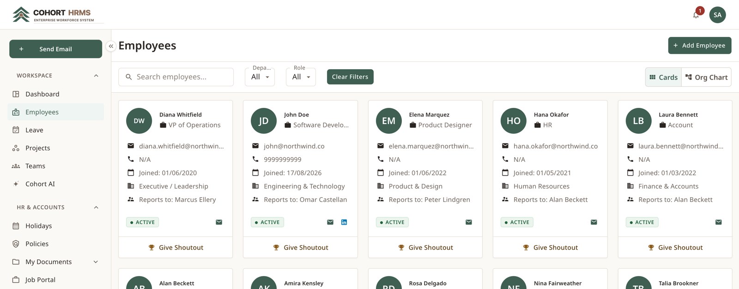
Task: Collapse the WORKSPACE section
Action: (96, 76)
